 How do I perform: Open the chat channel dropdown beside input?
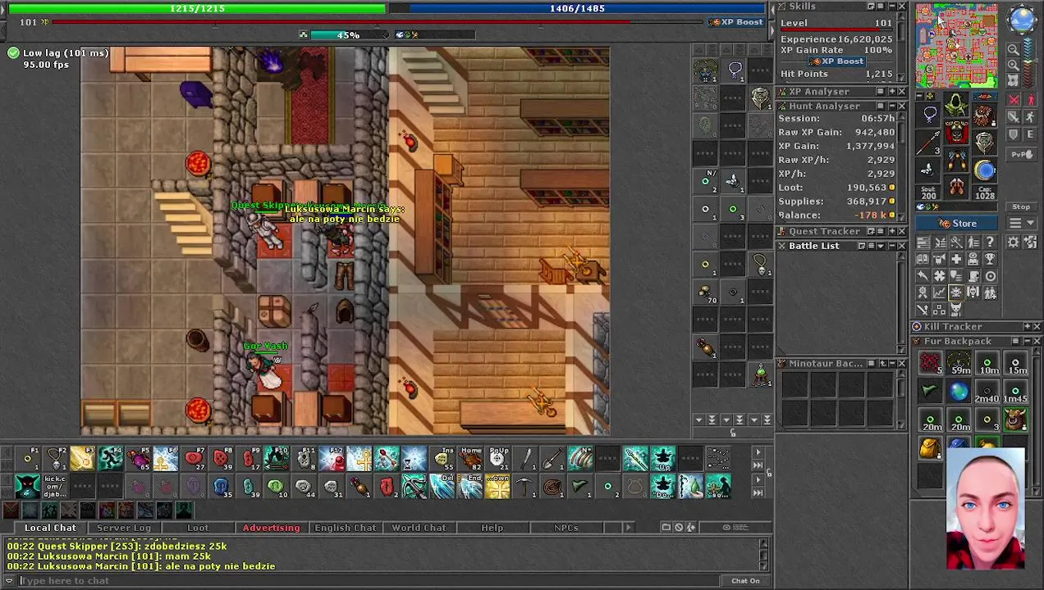coord(10,581)
